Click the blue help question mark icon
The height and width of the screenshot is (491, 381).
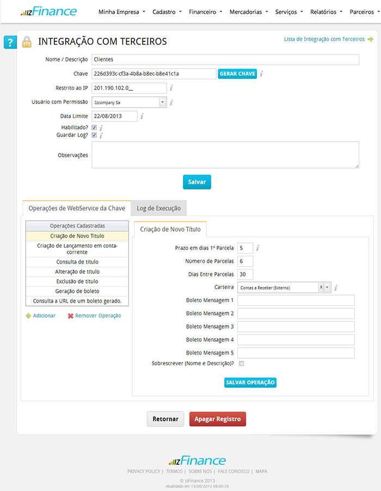pyautogui.click(x=10, y=42)
